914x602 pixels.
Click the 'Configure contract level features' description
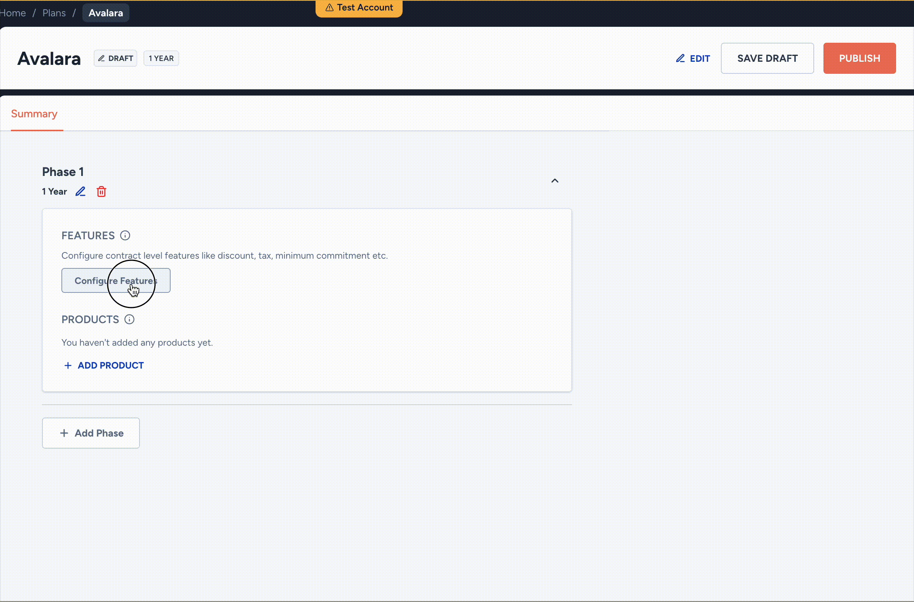[x=225, y=256]
